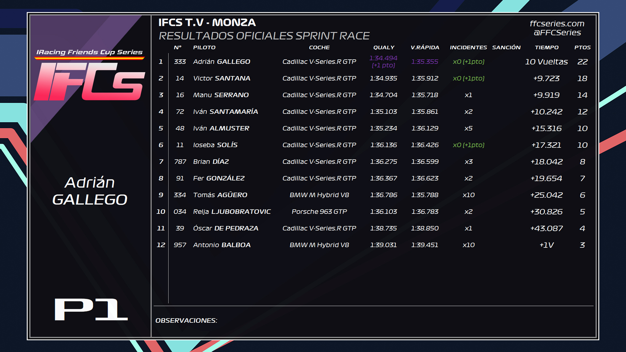Select Porsche 963 GTP car entry
This screenshot has height=352, width=626.
(x=319, y=212)
